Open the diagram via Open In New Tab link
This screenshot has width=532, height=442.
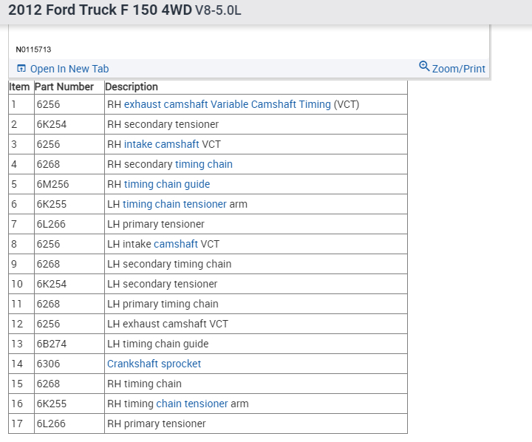(69, 69)
